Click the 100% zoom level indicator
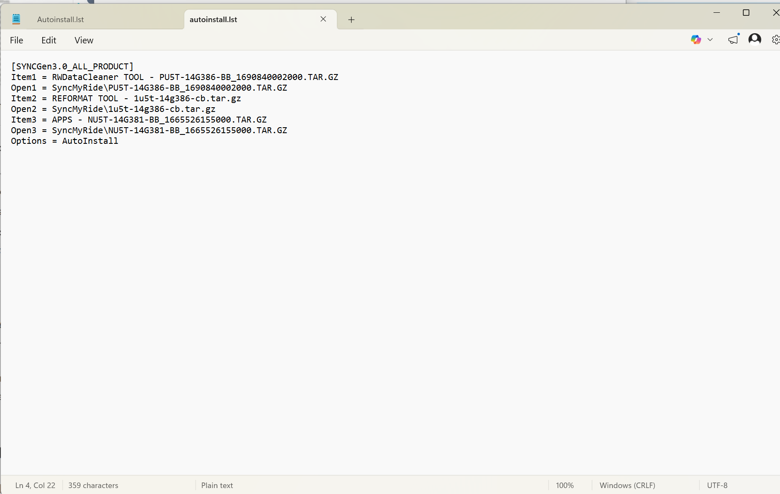This screenshot has height=494, width=780. [565, 485]
